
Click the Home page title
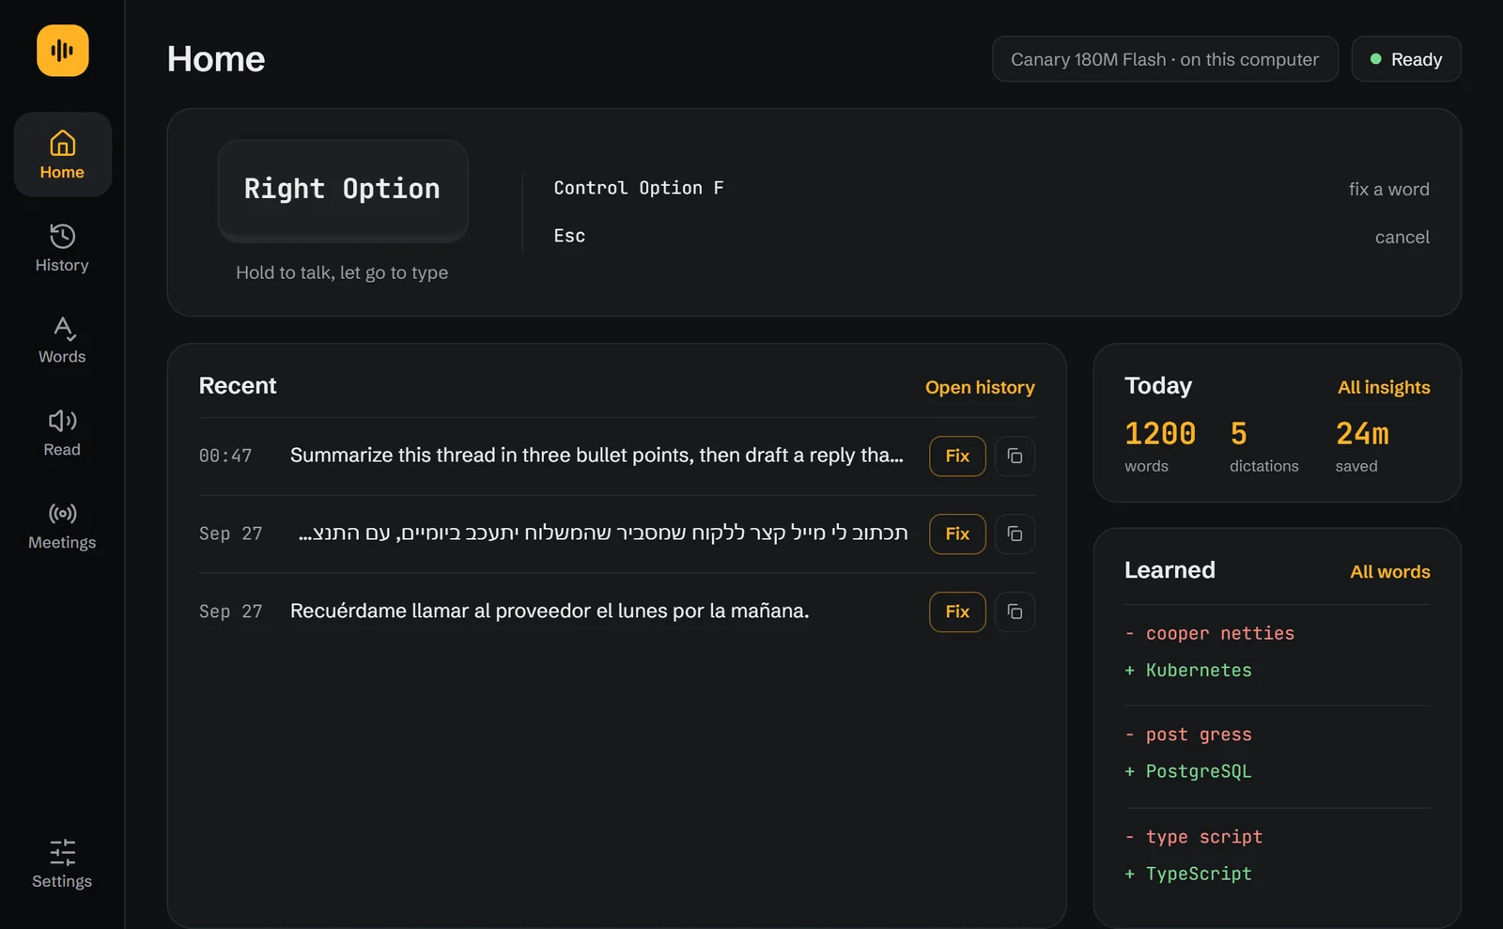point(216,59)
